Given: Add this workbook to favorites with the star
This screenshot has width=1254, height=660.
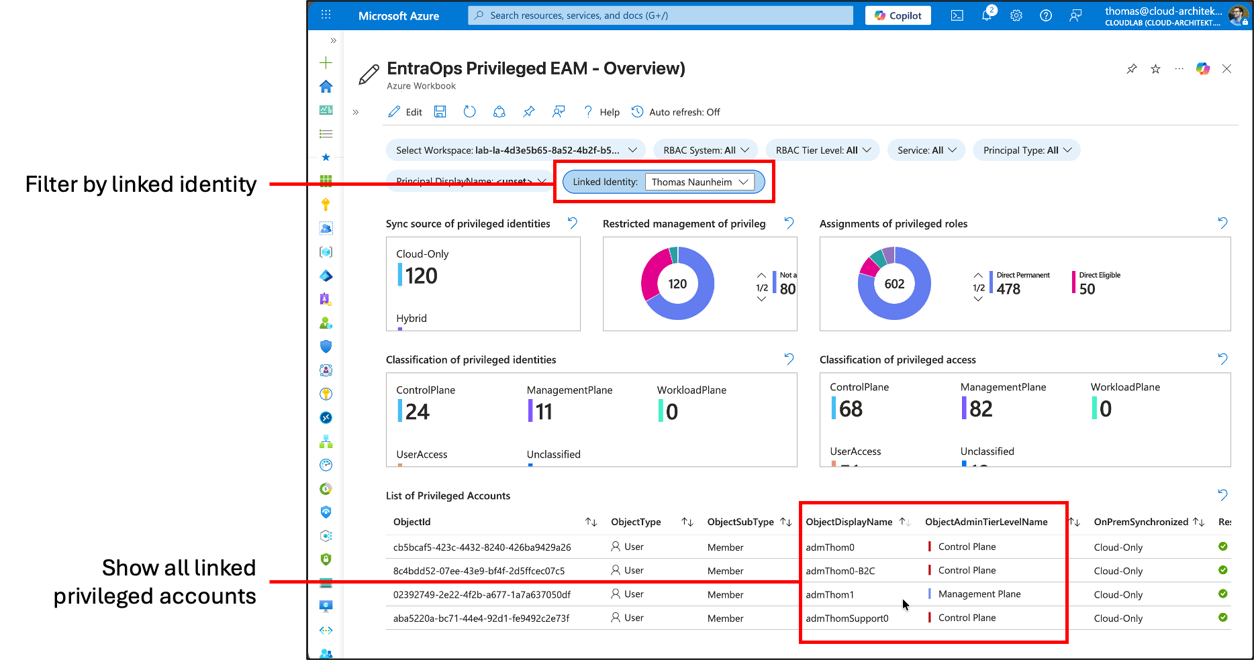Looking at the screenshot, I should coord(1155,69).
